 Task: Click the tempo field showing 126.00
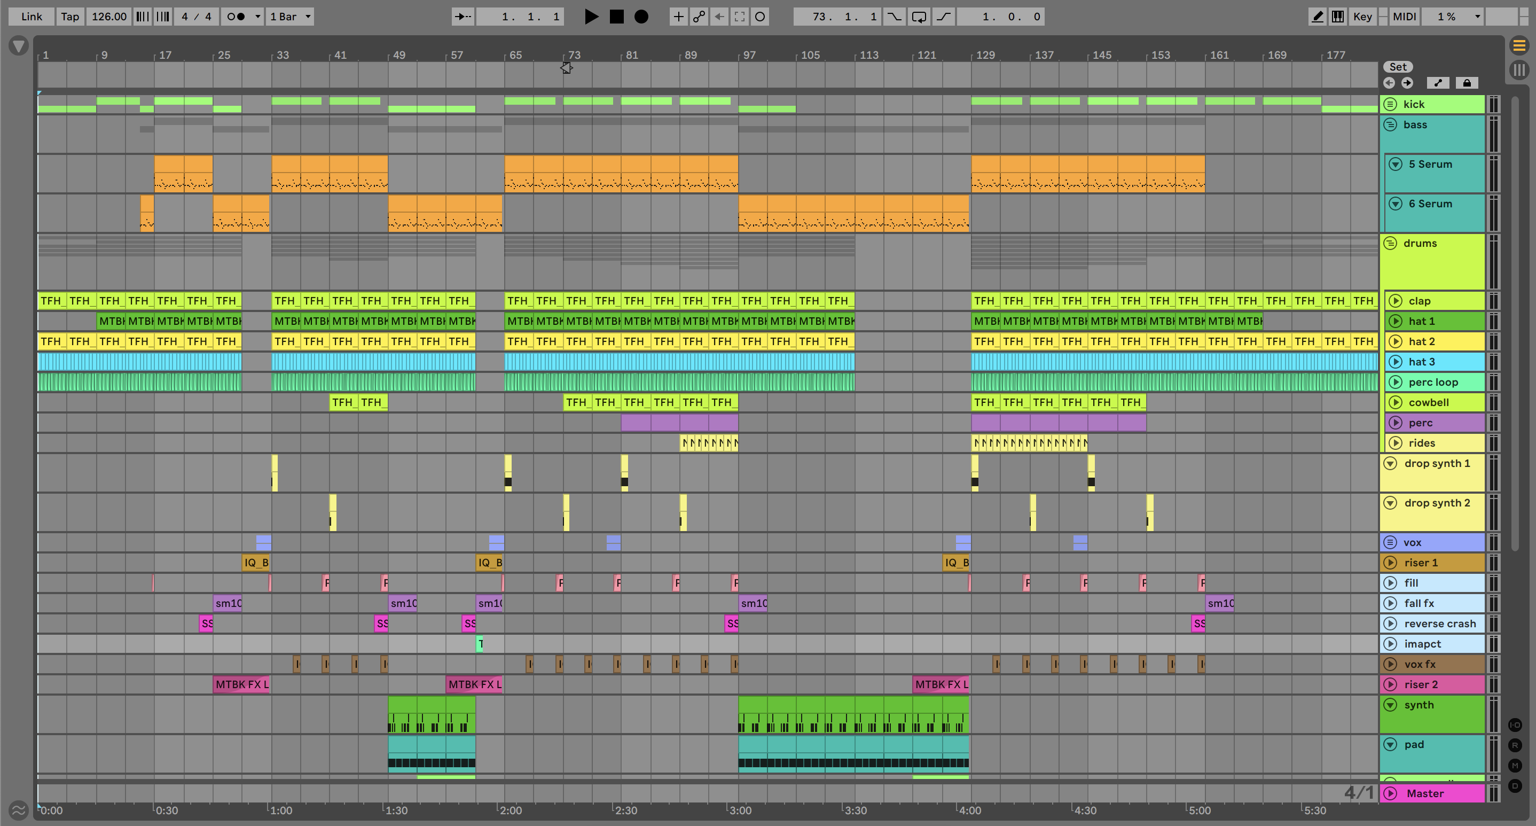click(108, 17)
